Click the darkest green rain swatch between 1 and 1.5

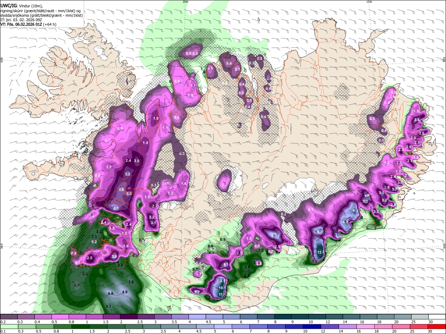(x=80, y=326)
